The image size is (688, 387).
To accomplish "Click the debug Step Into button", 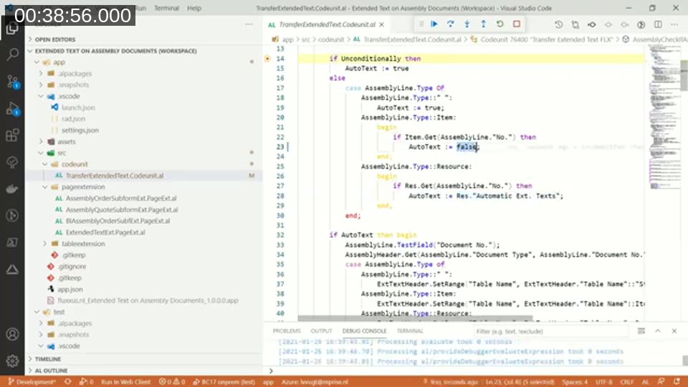I will pyautogui.click(x=467, y=24).
